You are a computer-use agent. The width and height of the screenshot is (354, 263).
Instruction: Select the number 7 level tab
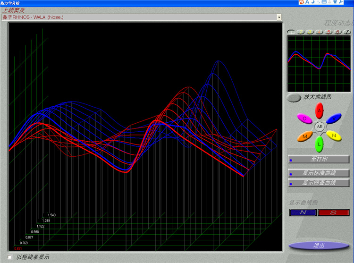pyautogui.click(x=347, y=32)
